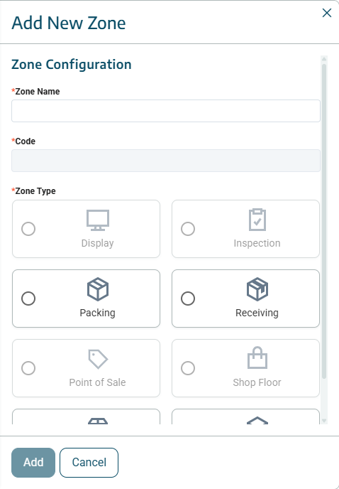Click the Point of Sale tag icon

pos(98,359)
